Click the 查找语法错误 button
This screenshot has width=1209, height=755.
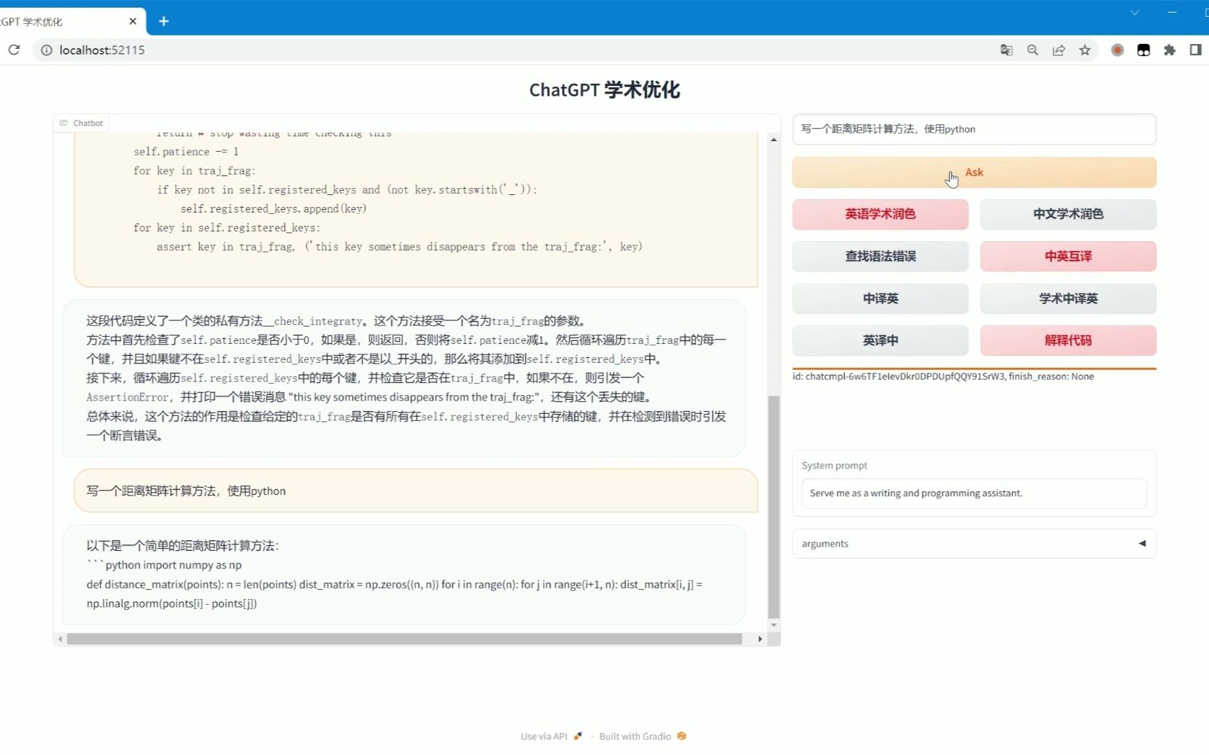point(880,256)
